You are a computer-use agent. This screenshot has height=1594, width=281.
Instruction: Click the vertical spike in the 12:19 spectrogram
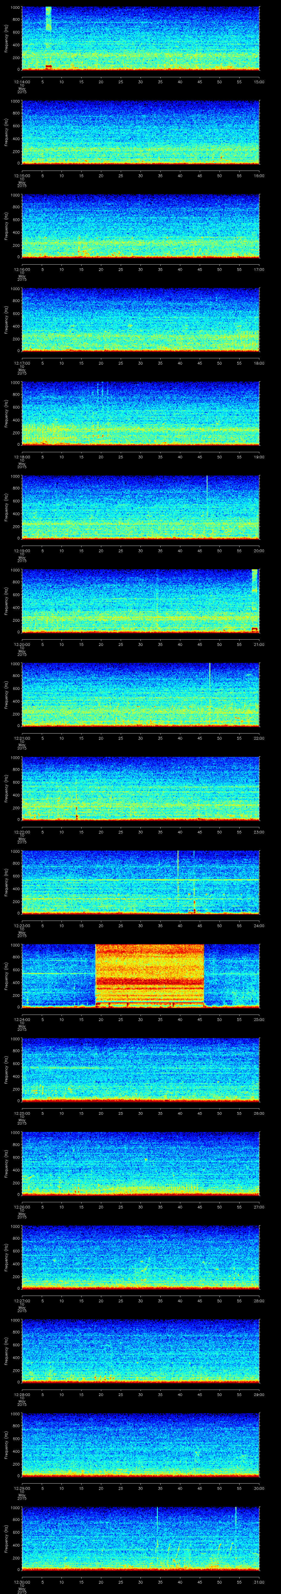coord(207,492)
